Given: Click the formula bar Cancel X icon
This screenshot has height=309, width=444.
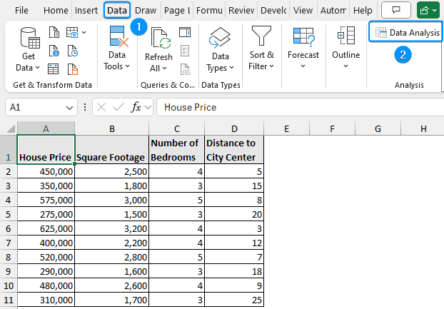Looking at the screenshot, I should (x=101, y=107).
